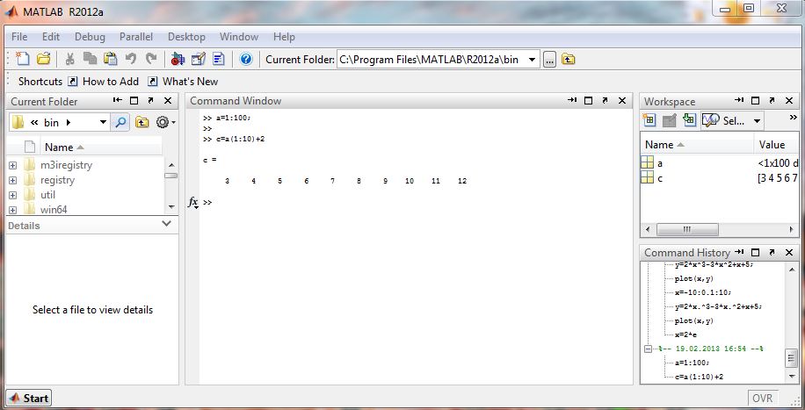Collapse the 19.02.2013 history session
The width and height of the screenshot is (805, 410).
pos(648,349)
